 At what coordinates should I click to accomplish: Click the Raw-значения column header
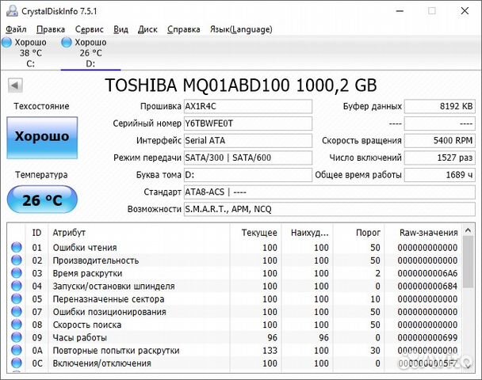click(x=423, y=233)
